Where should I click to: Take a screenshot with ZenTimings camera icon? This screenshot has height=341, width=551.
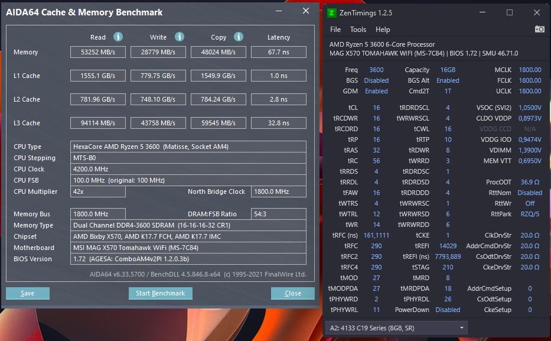[539, 29]
